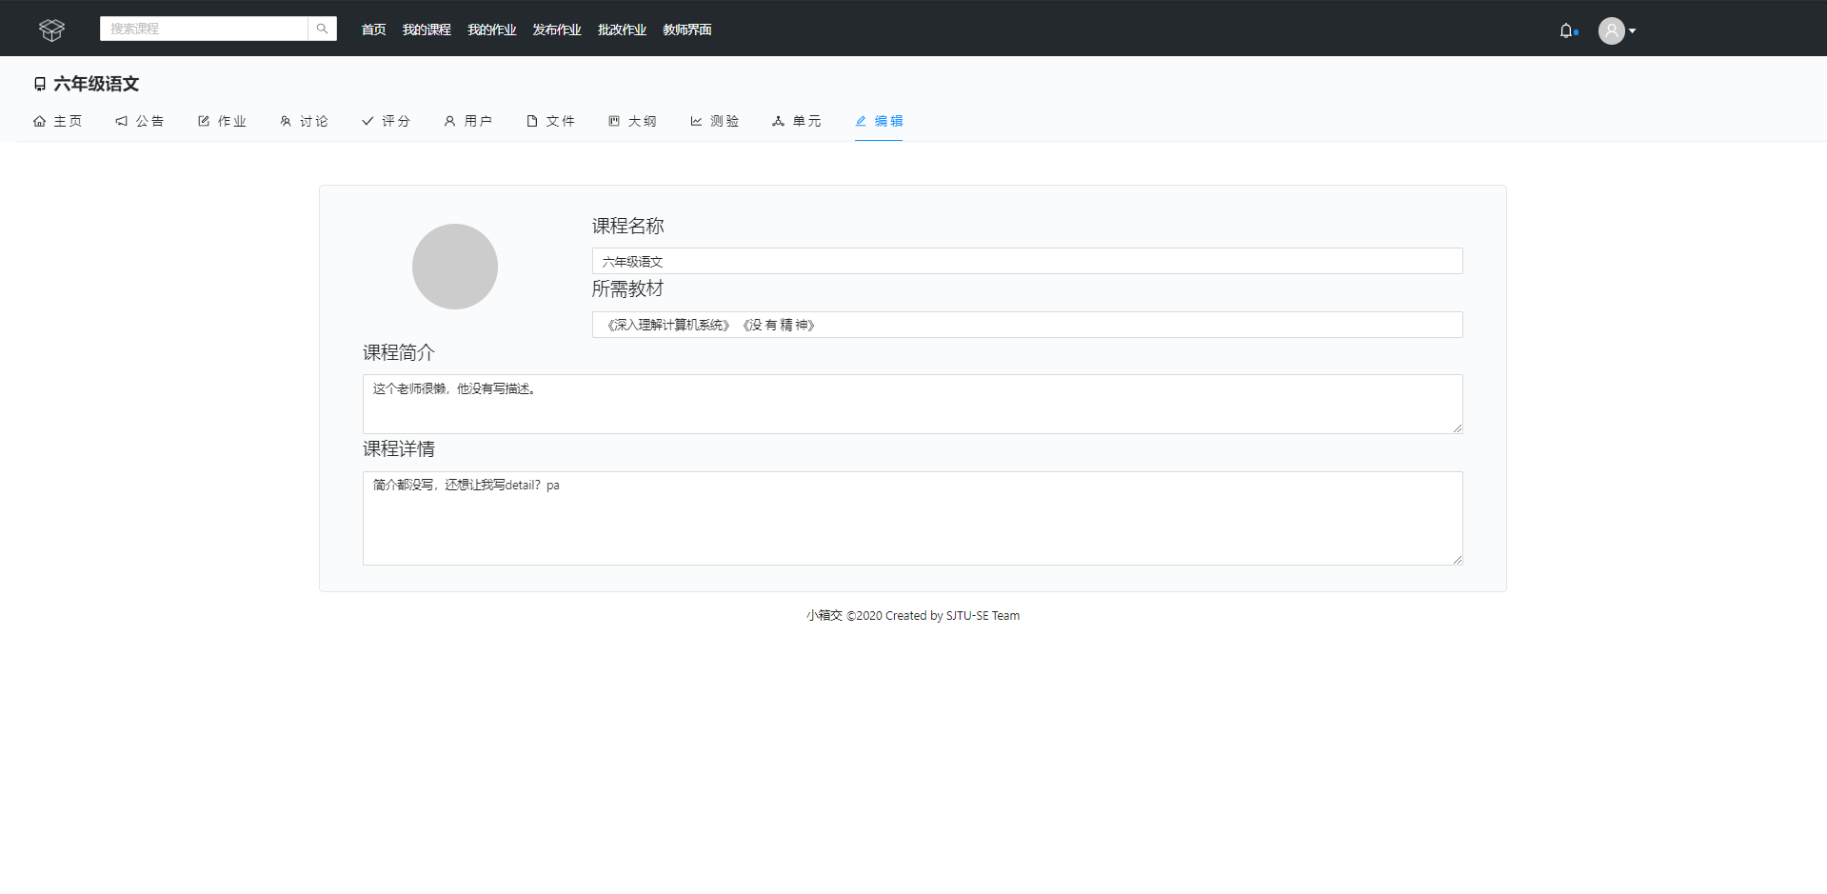Click the search magnifier button
Viewport: 1827px width, 894px height.
point(323,29)
